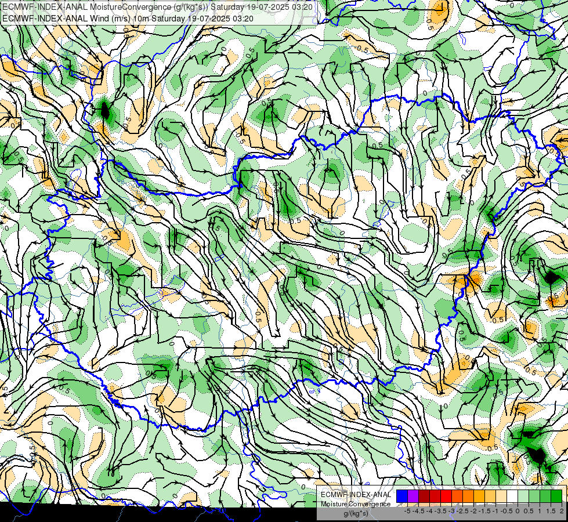Viewport: 568px width, 522px height.
Task: Click the lightest green legend swatch
Action: 523,496
